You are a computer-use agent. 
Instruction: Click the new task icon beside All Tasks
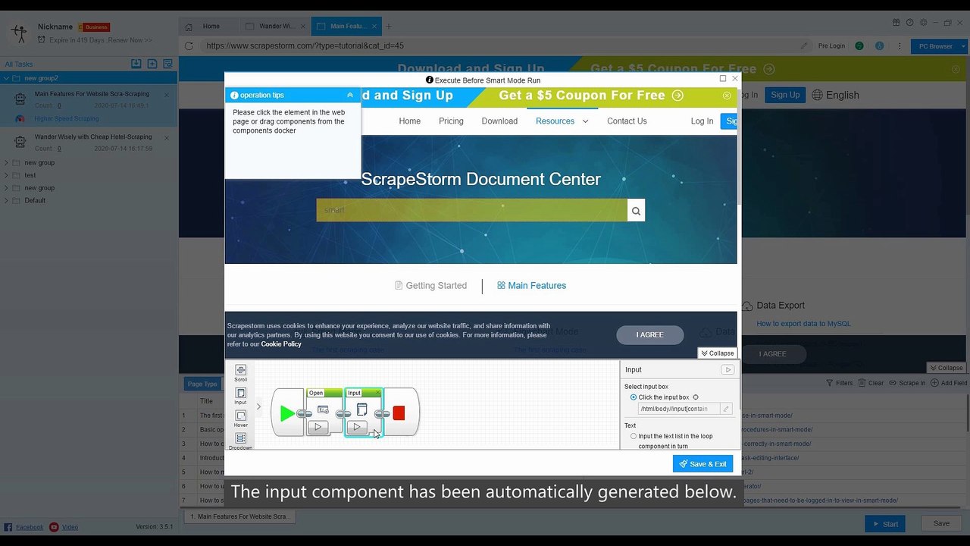click(x=152, y=64)
